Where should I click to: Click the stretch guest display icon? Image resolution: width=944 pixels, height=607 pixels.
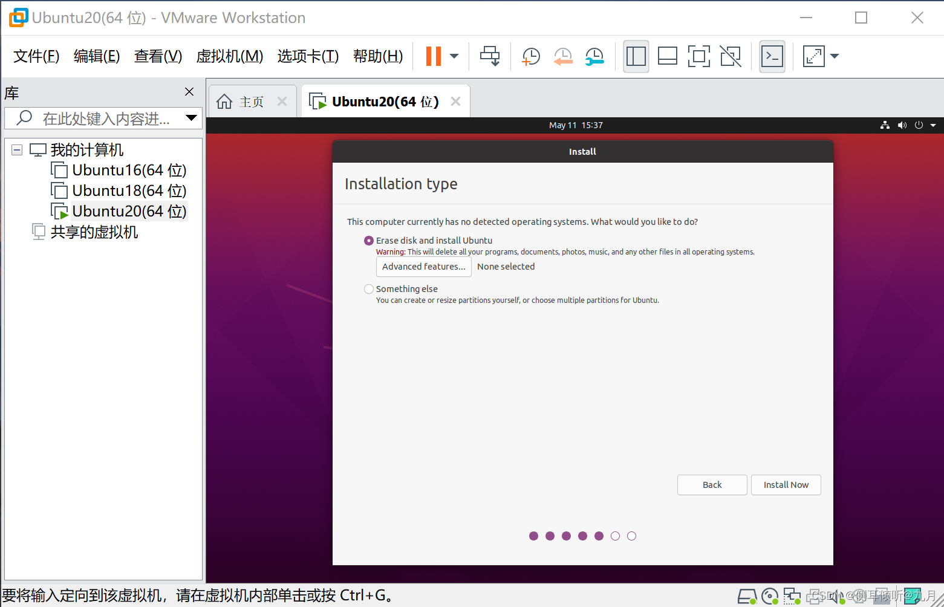click(814, 56)
